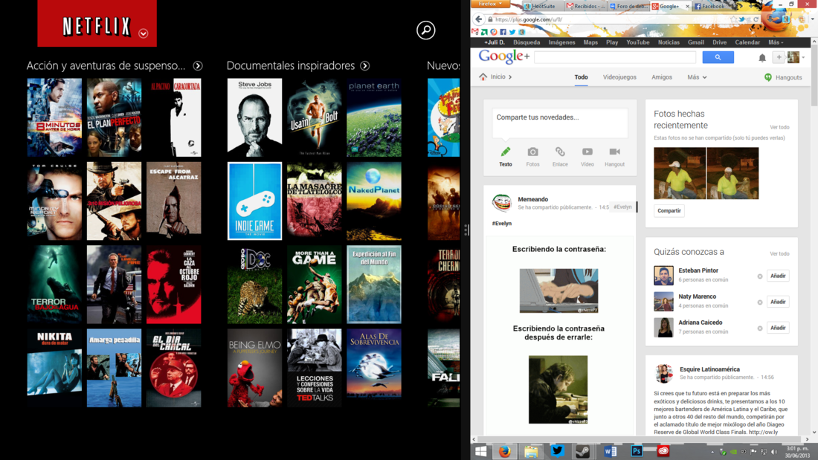This screenshot has height=460, width=818.
Task: Open the Twitter bookmark toolbar icon
Action: tap(512, 32)
